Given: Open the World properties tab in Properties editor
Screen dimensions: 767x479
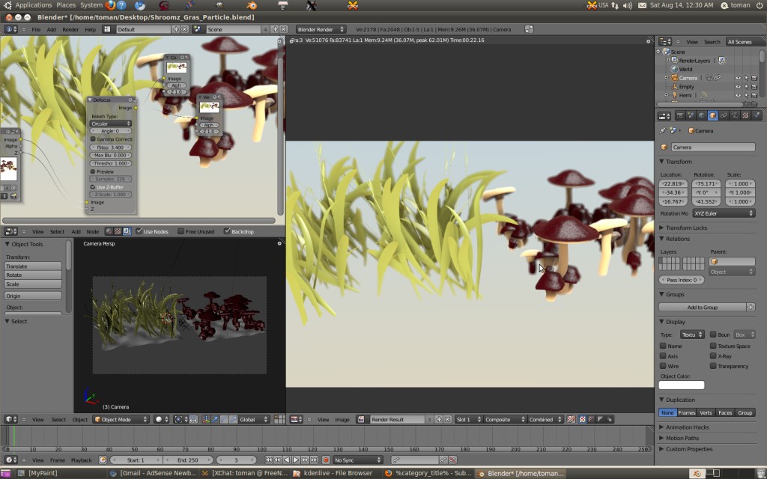Looking at the screenshot, I should [701, 115].
